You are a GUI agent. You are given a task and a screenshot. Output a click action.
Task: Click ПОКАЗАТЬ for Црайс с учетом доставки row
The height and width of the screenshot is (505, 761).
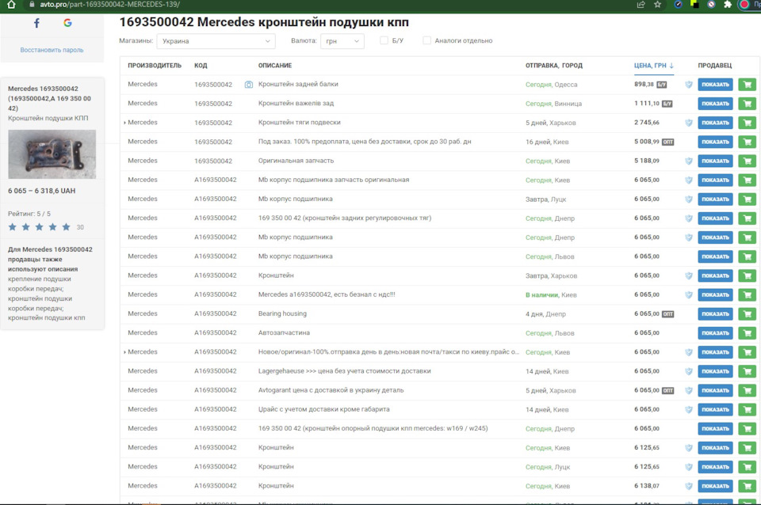(x=715, y=409)
